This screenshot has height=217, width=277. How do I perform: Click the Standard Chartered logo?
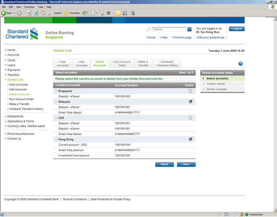coord(22,34)
